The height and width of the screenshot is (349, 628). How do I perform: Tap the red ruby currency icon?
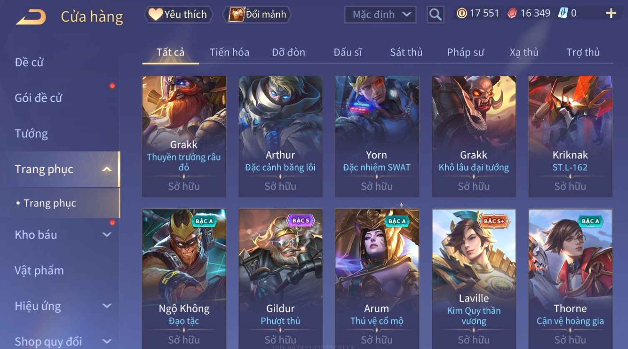coord(512,13)
